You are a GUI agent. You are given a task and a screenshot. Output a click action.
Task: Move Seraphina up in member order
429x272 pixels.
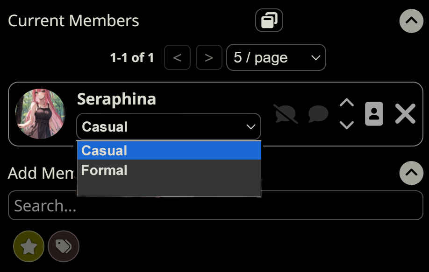tap(346, 102)
